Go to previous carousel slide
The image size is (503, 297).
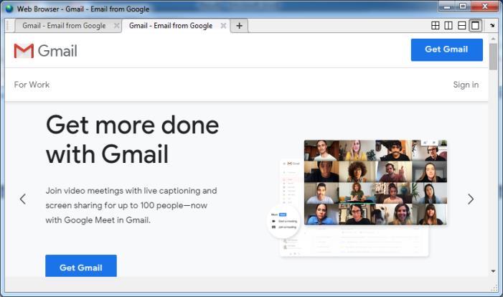click(x=23, y=199)
